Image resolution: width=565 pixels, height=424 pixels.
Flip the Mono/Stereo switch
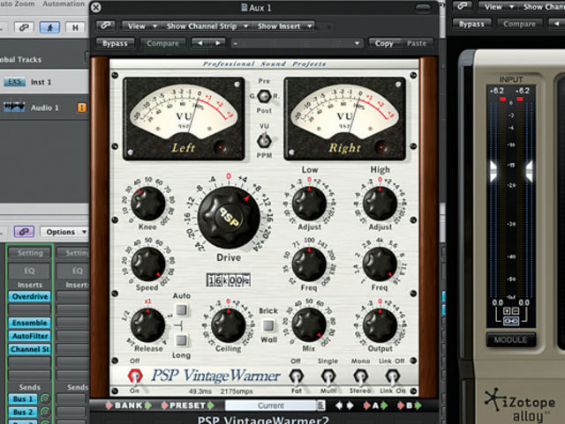click(360, 377)
